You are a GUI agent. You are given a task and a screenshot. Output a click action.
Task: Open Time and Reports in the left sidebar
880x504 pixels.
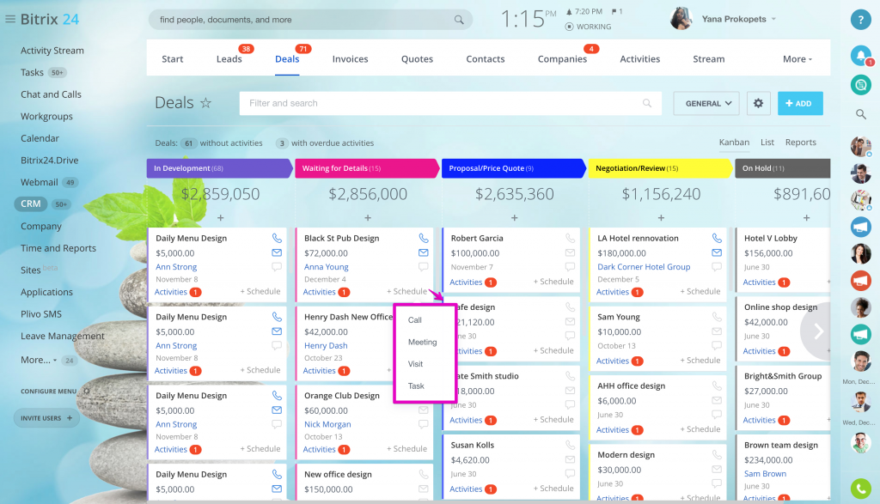coord(58,248)
